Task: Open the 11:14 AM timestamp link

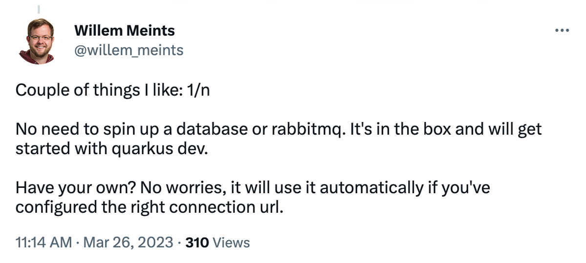Action: [43, 242]
